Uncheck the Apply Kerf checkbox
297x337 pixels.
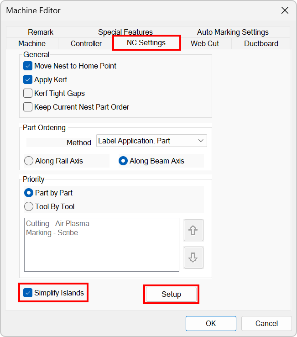coord(28,79)
